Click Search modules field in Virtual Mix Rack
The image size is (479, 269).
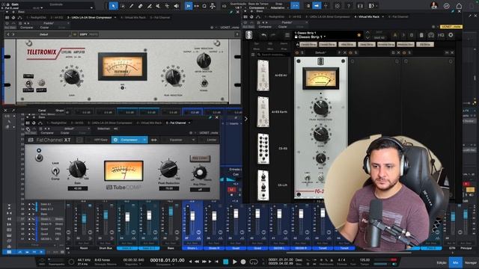click(x=273, y=55)
